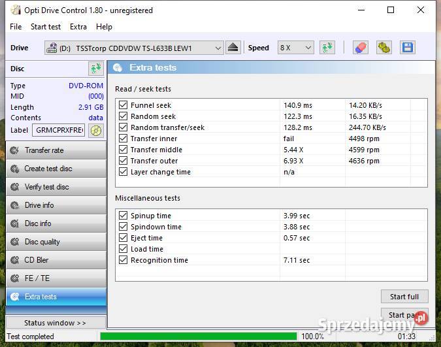
Task: Click the Create test disc icon
Action: tap(14, 169)
